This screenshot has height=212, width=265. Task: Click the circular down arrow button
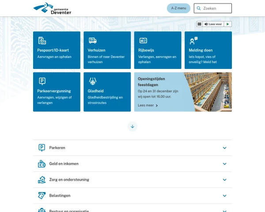tap(132, 126)
